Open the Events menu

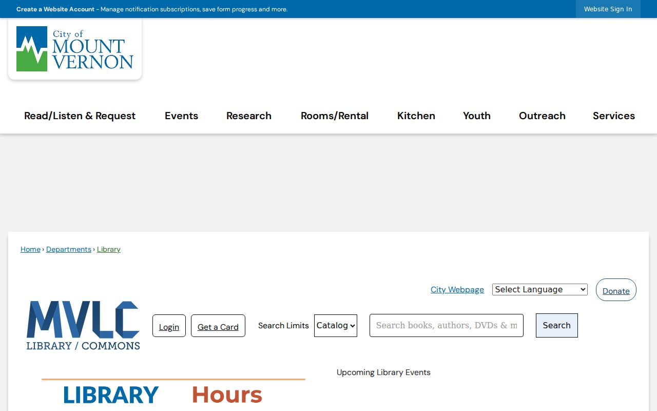tap(181, 116)
